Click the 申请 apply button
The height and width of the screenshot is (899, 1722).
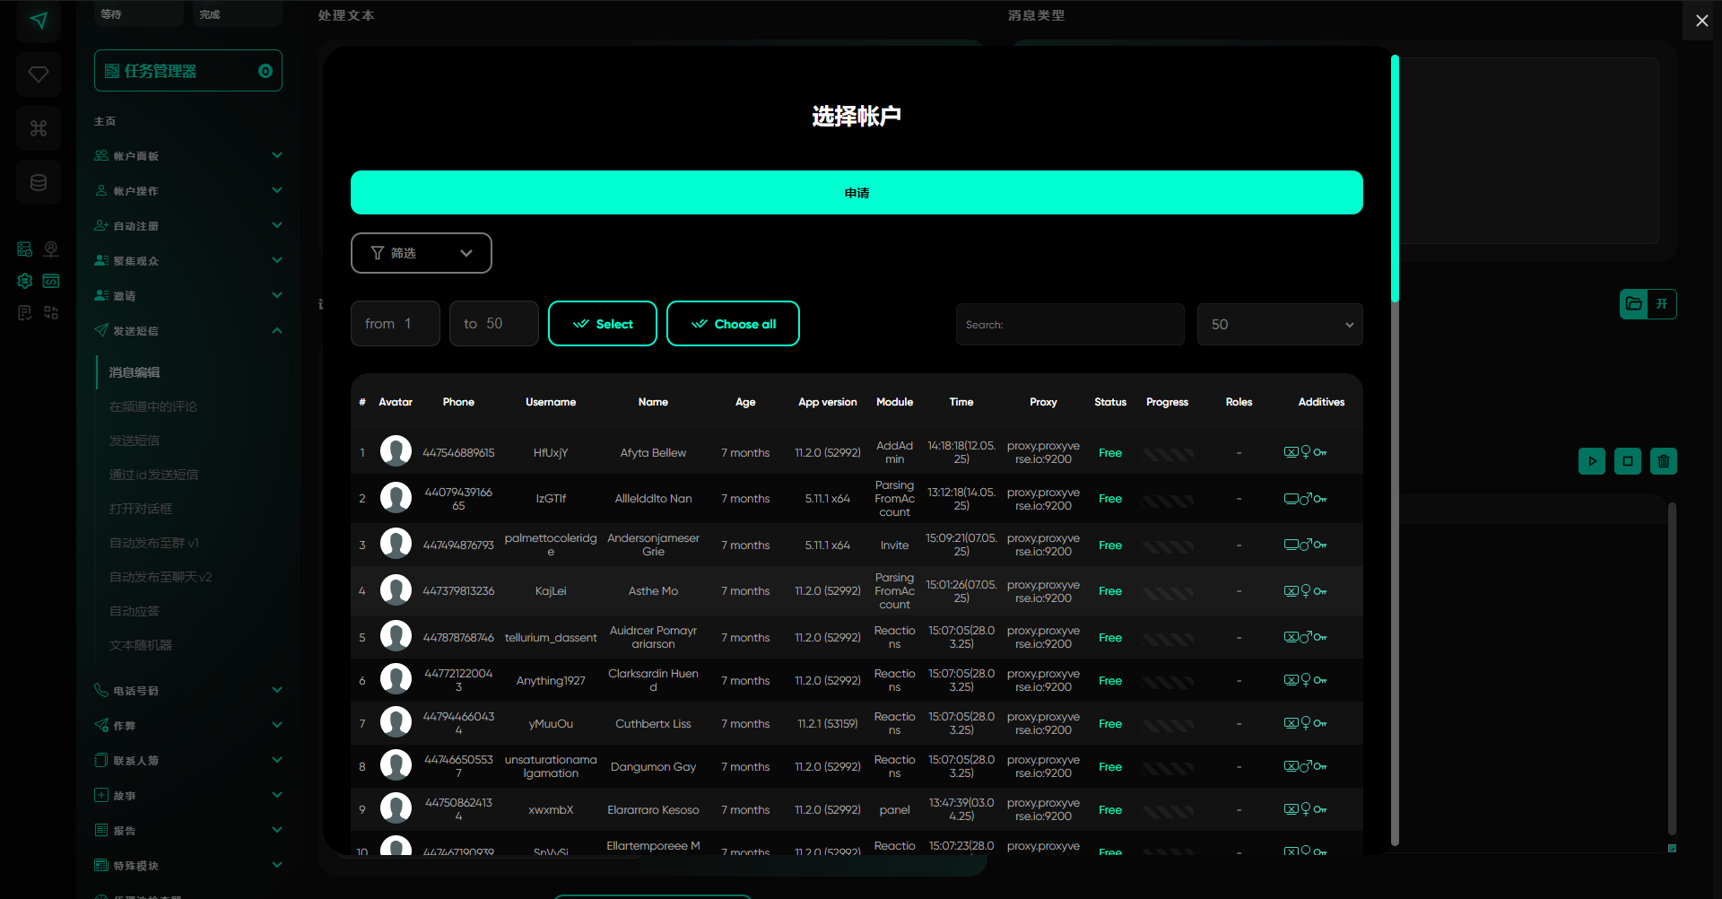857,193
